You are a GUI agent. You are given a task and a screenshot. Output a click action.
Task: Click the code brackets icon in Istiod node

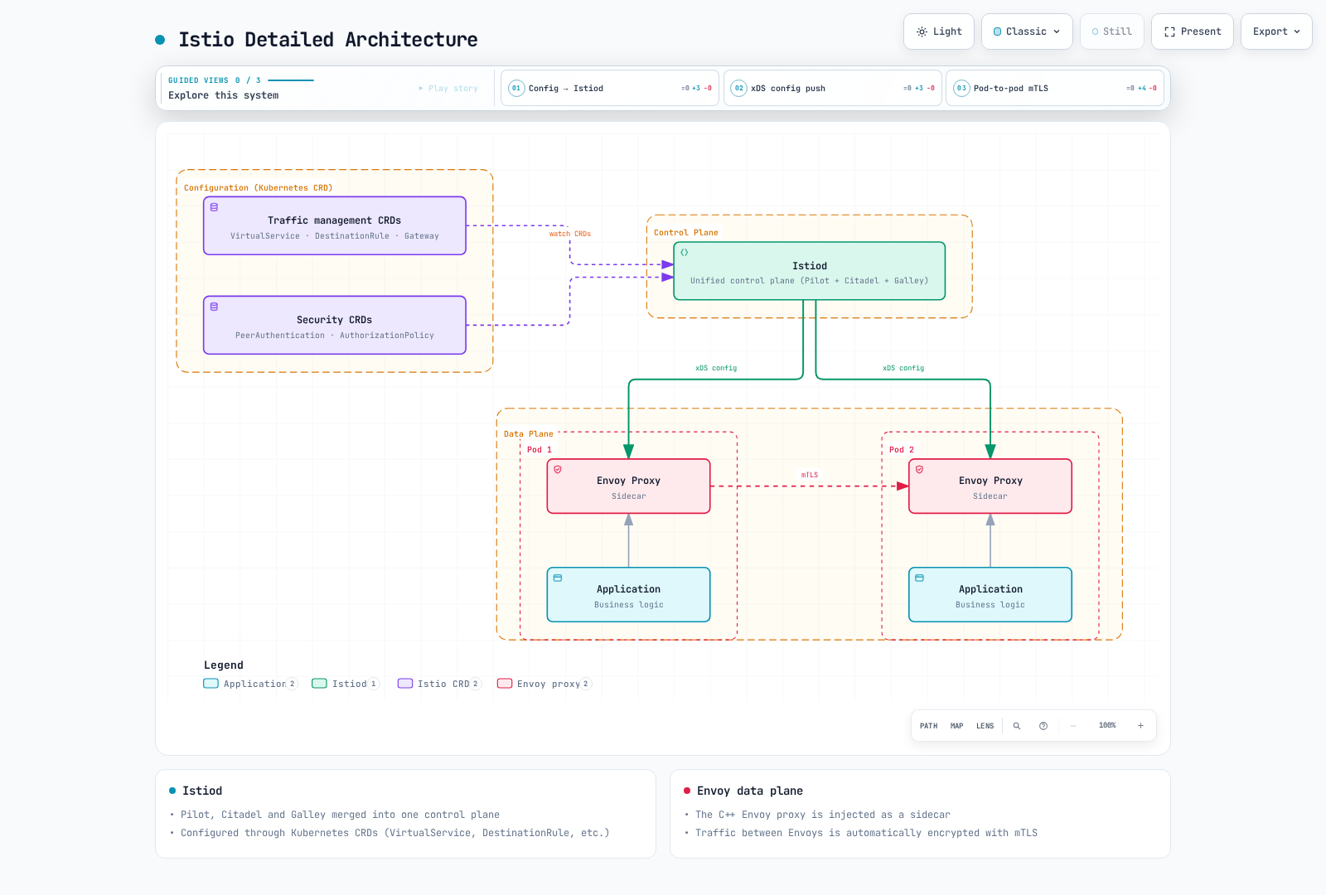point(685,253)
